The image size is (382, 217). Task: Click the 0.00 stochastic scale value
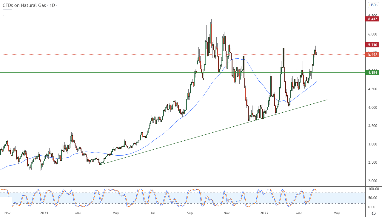[372, 207]
